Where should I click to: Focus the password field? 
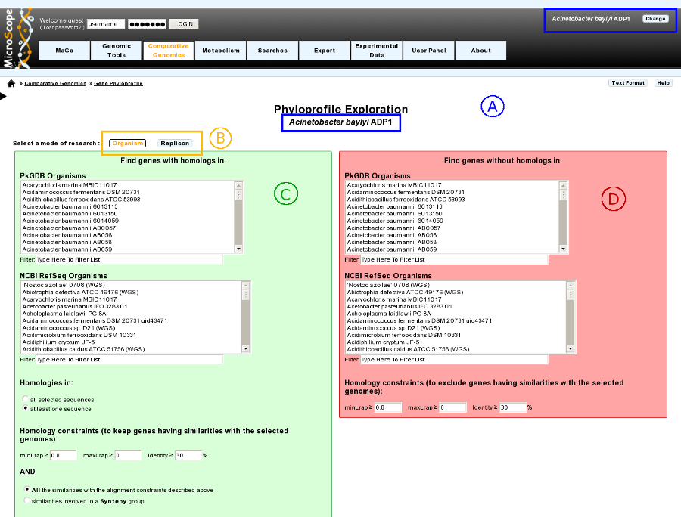(x=148, y=24)
